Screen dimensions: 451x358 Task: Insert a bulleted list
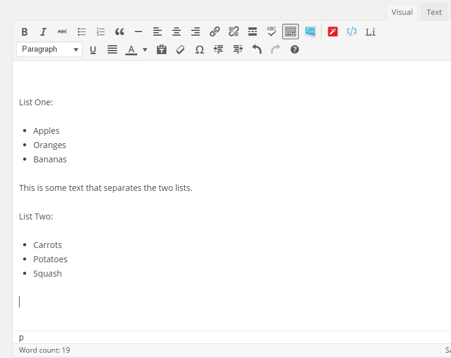[x=81, y=32]
